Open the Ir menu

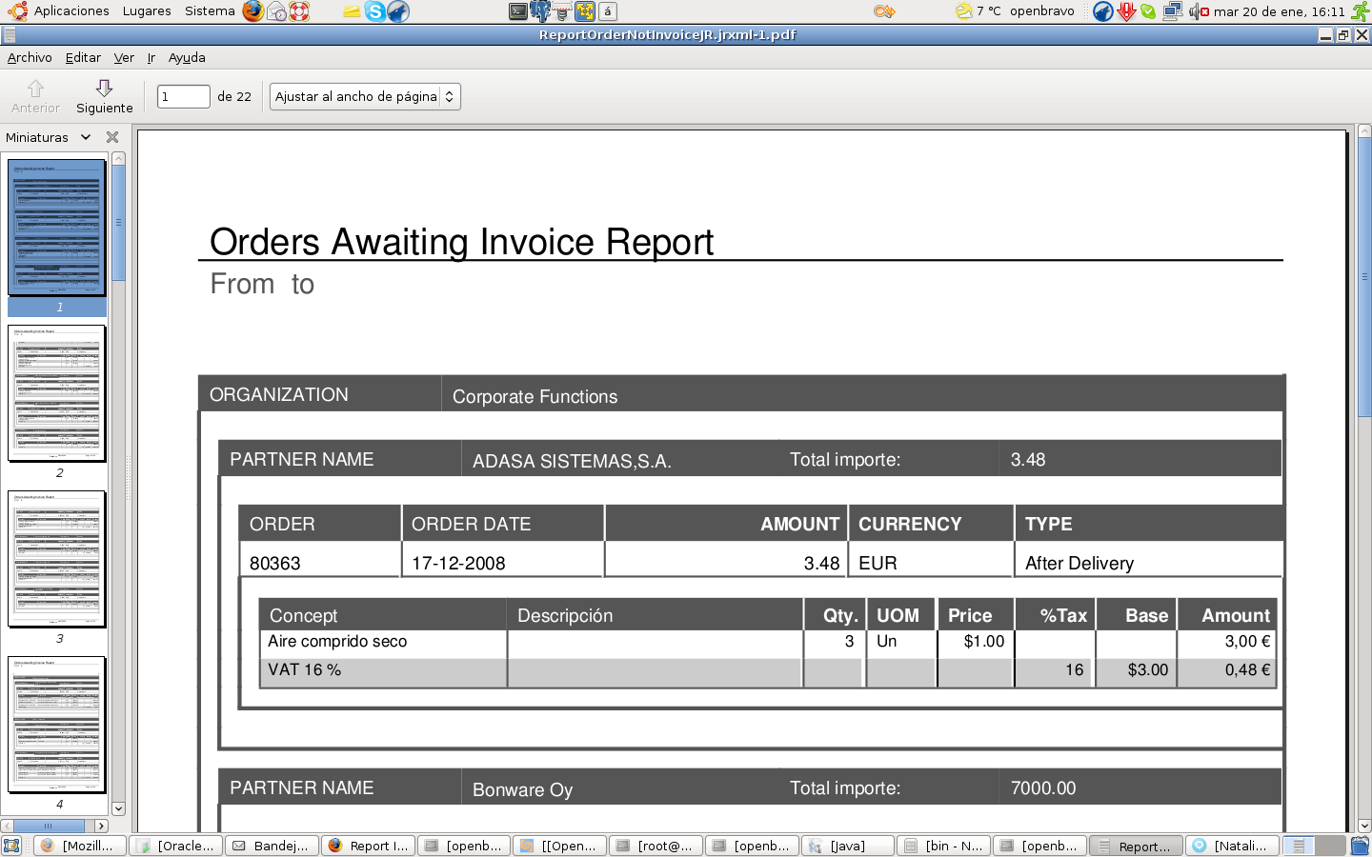[x=151, y=57]
